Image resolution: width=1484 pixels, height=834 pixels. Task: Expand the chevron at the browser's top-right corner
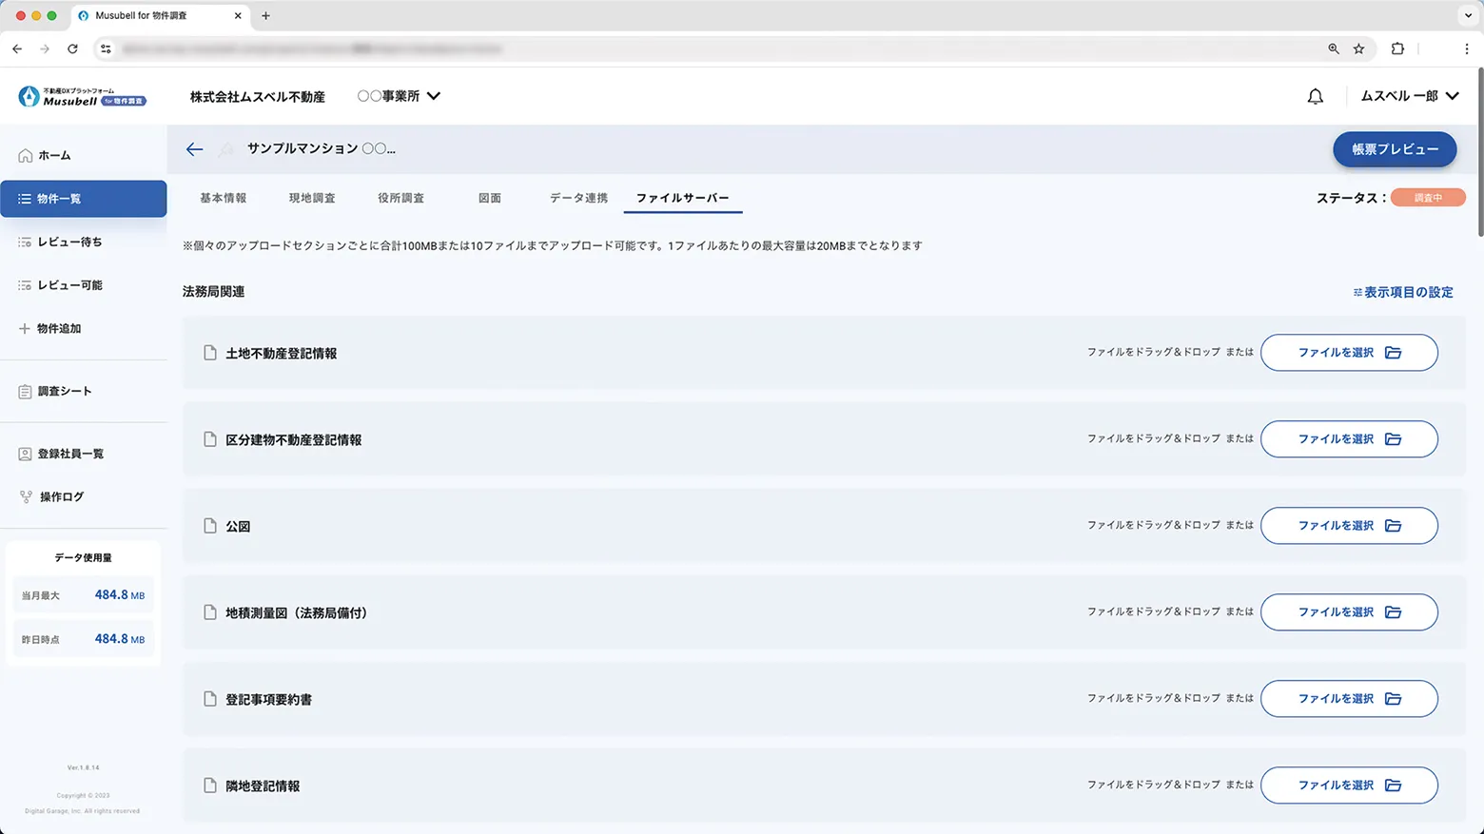1467,15
